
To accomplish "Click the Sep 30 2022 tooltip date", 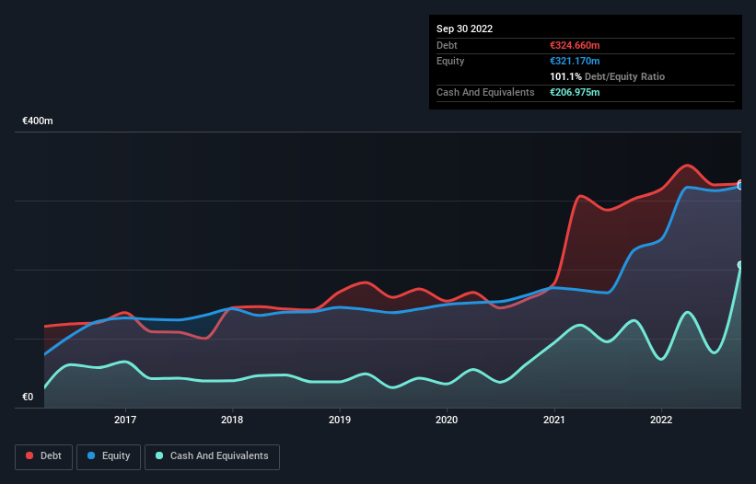I will pyautogui.click(x=465, y=29).
